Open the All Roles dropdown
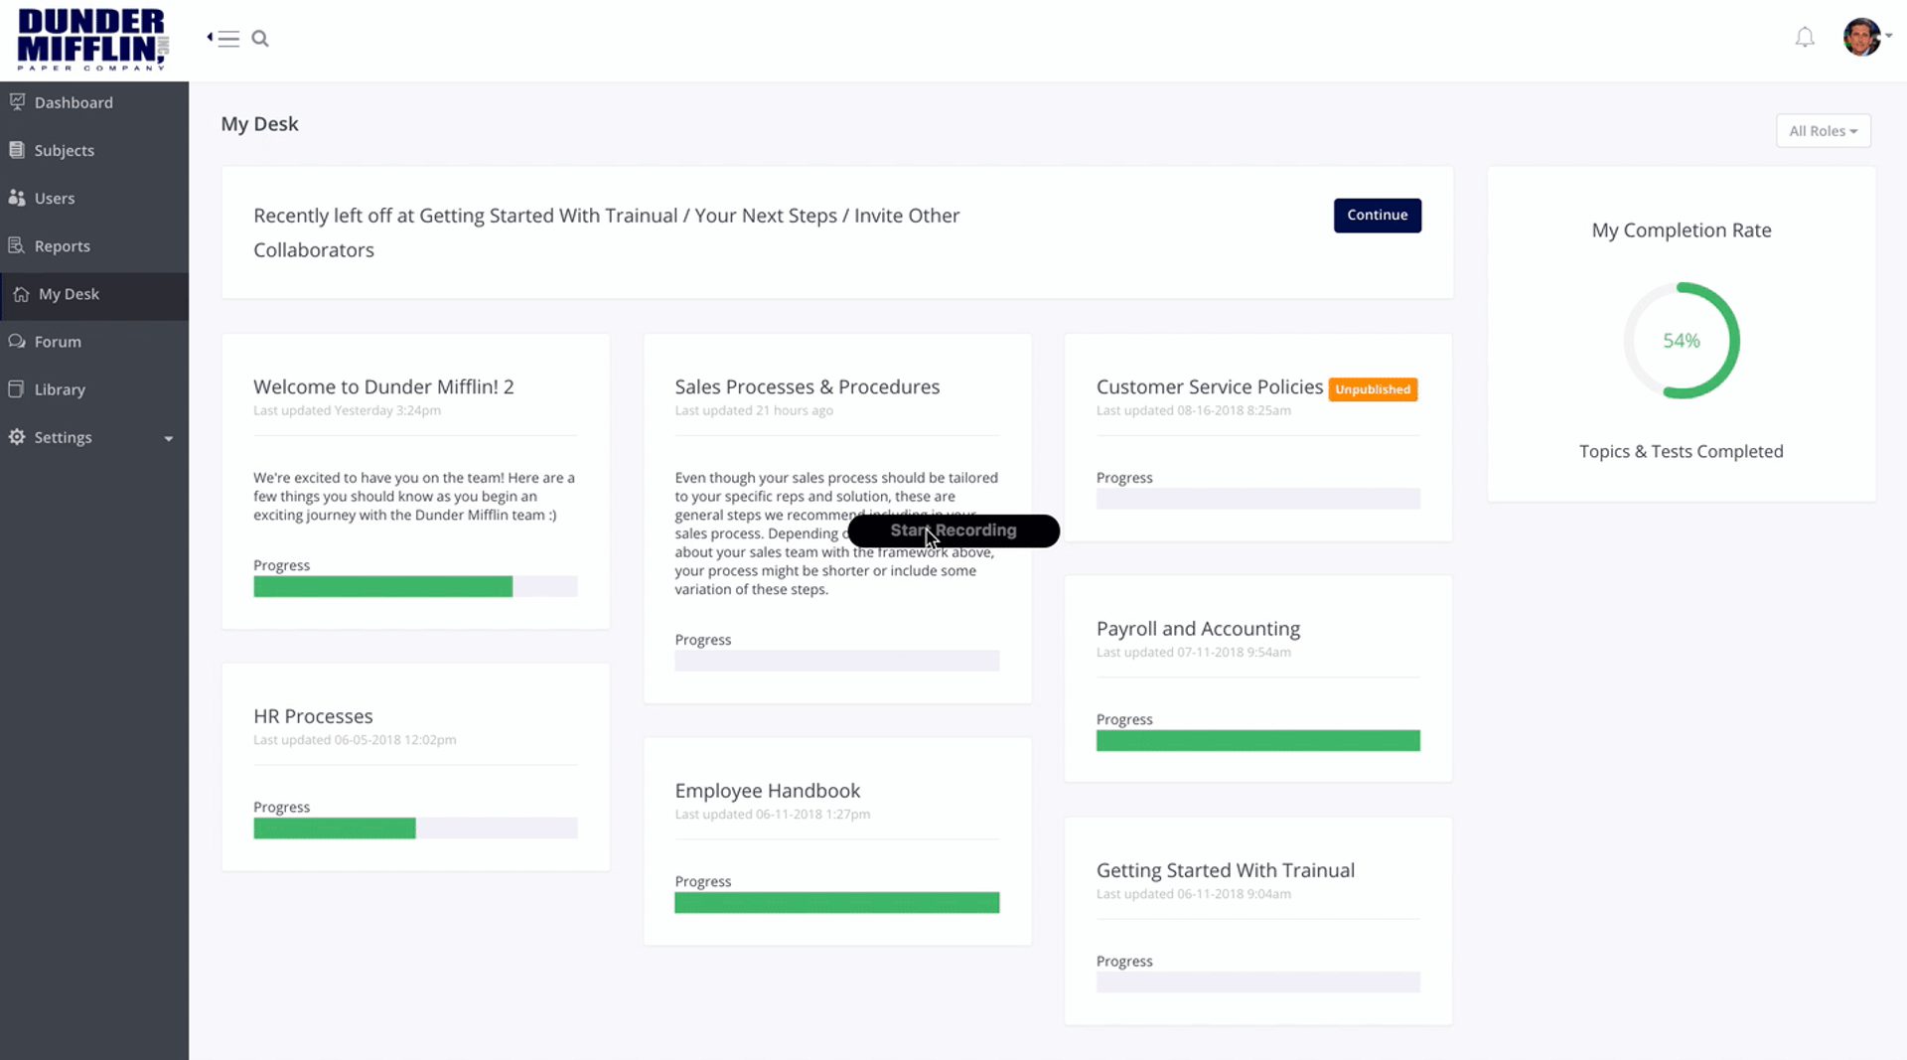The image size is (1907, 1060). coord(1823,131)
